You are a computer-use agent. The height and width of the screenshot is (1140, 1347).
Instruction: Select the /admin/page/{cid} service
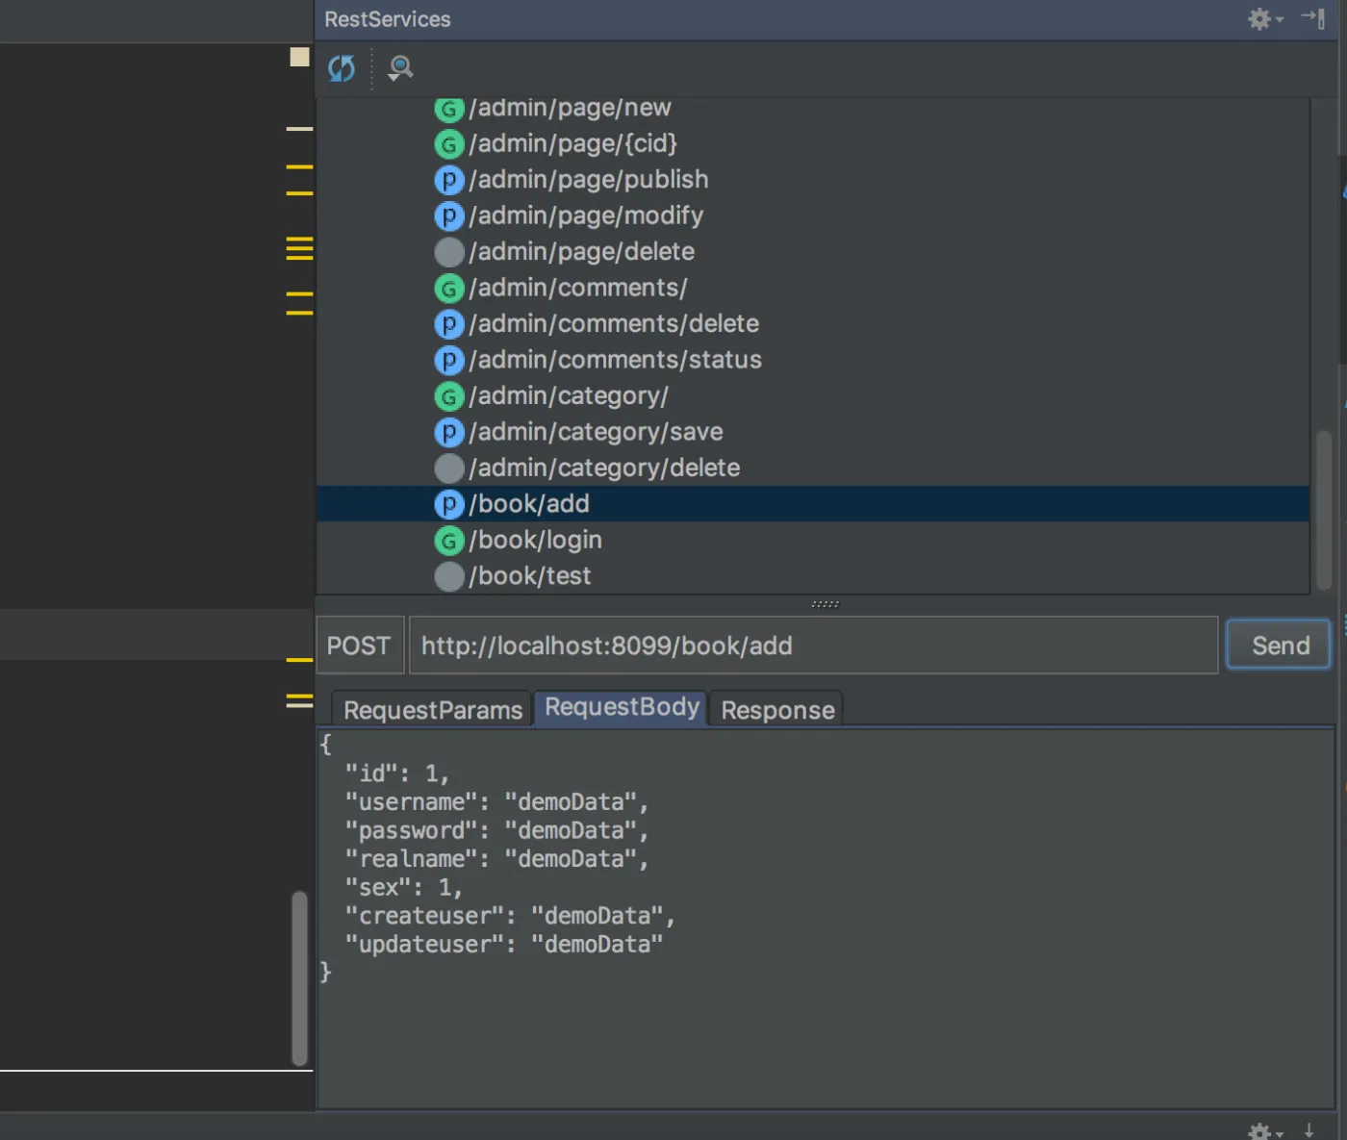coord(572,143)
